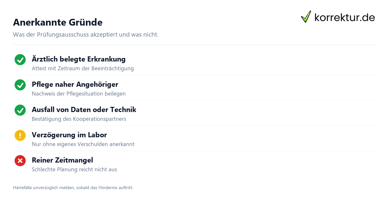Click the green tick in korrektur.de logo
The width and height of the screenshot is (389, 204).
point(306,17)
